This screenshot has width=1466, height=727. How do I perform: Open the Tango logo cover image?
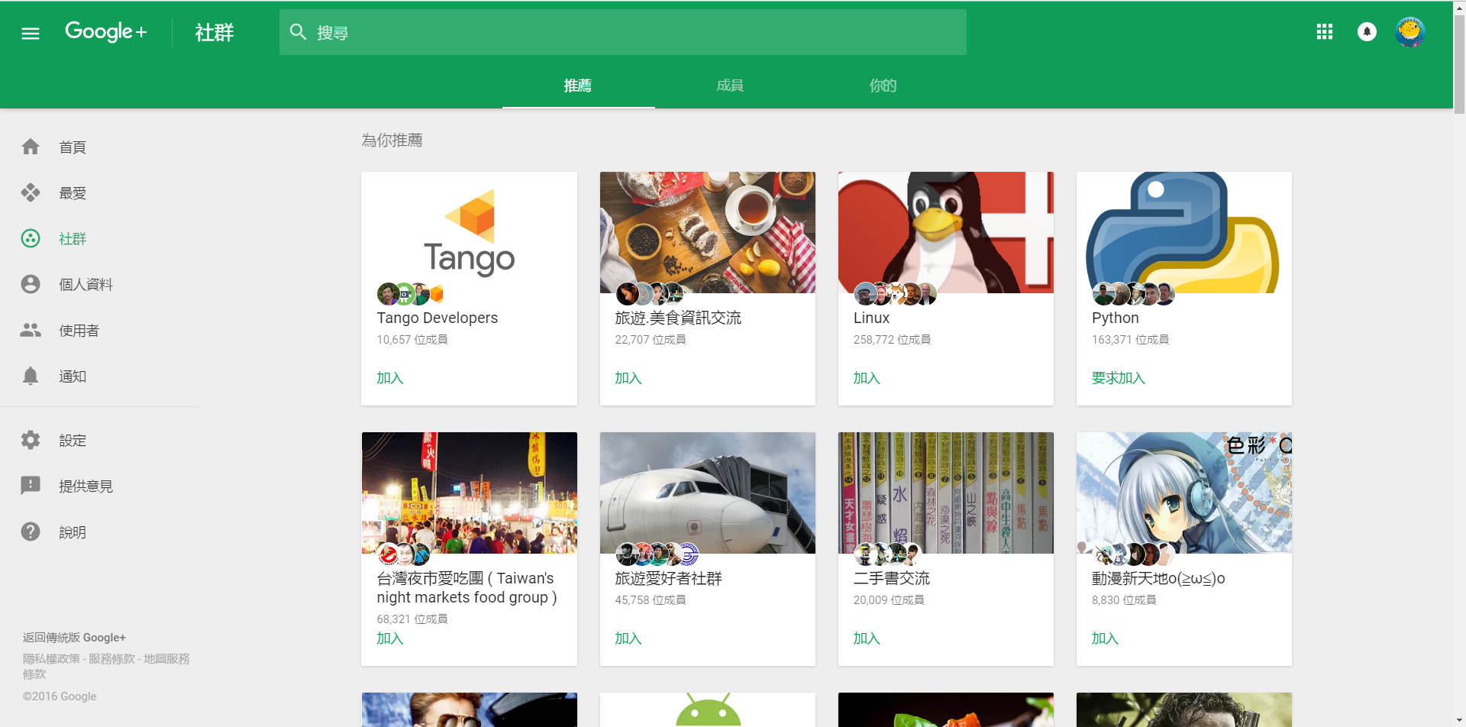tap(470, 232)
